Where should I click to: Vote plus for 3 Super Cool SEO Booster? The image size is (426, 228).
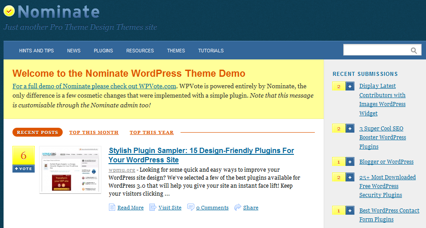350,128
